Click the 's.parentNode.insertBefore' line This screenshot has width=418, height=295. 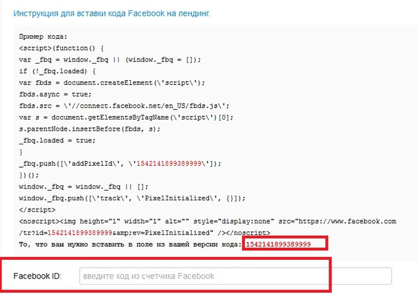point(90,129)
